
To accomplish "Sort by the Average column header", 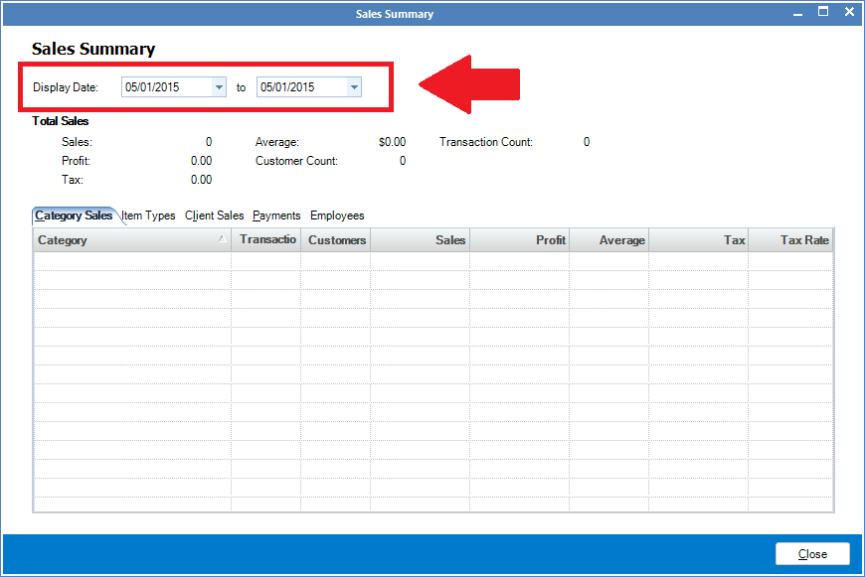I will point(609,240).
